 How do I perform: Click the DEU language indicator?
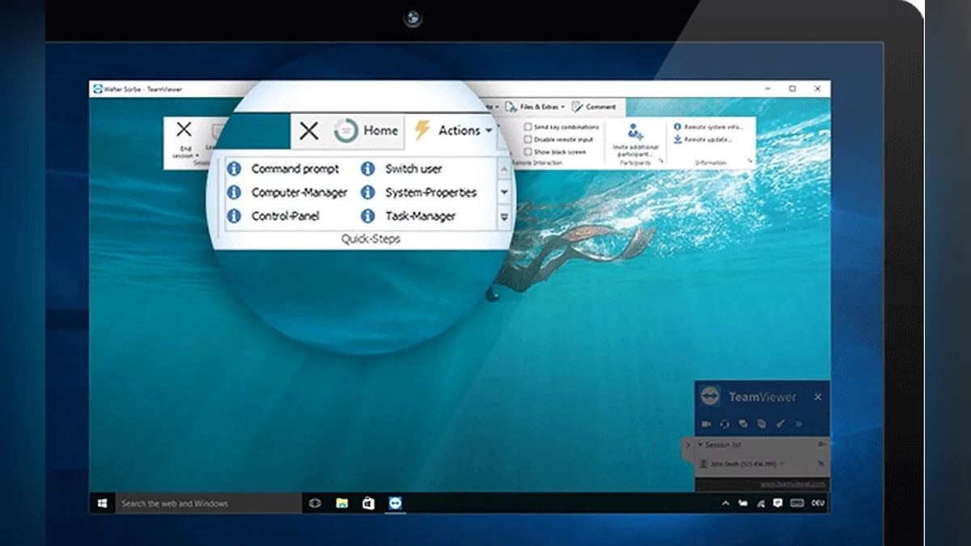click(x=816, y=503)
